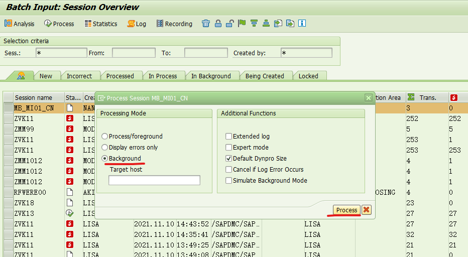Click the Target host input field
Viewport: 468px width, 257px height.
click(x=154, y=180)
